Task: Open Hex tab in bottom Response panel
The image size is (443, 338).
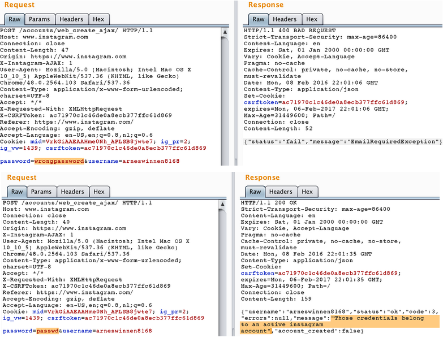Action: coord(307,192)
